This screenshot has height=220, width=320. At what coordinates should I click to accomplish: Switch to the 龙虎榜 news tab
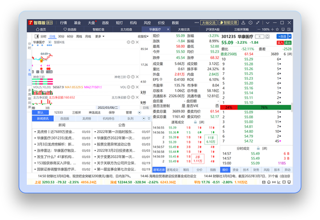pyautogui.click(x=87, y=119)
